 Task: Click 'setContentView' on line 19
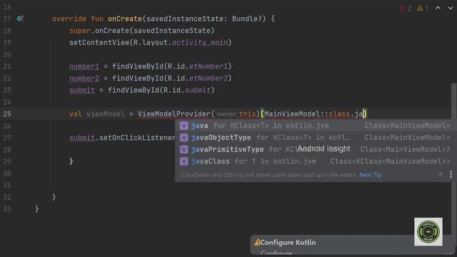[x=99, y=43]
